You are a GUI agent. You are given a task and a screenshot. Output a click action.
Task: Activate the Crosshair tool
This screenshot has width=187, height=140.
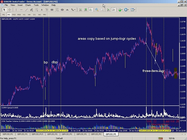click(x=10, y=10)
